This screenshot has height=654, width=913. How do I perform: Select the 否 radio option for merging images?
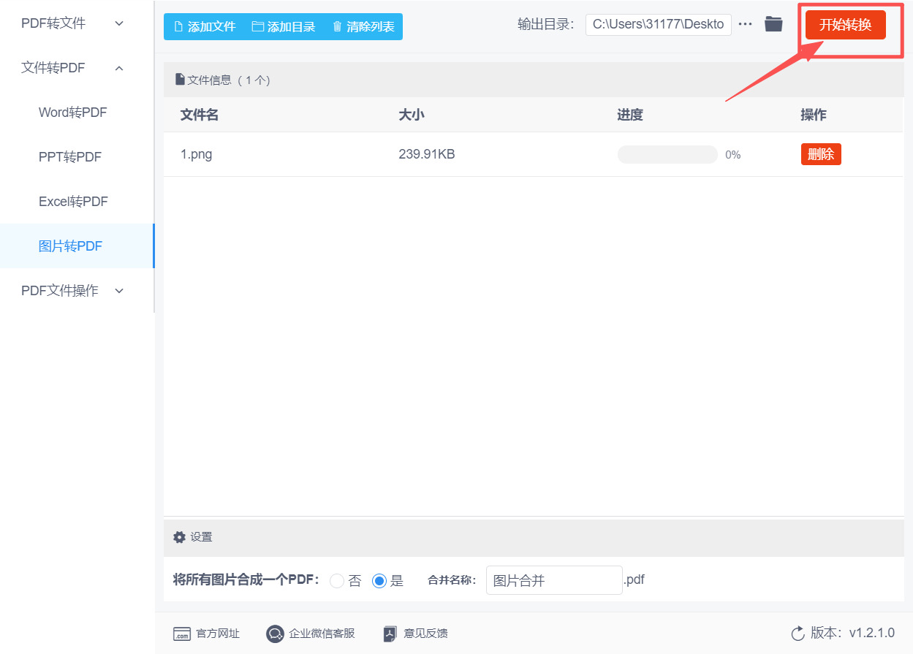[x=337, y=580]
